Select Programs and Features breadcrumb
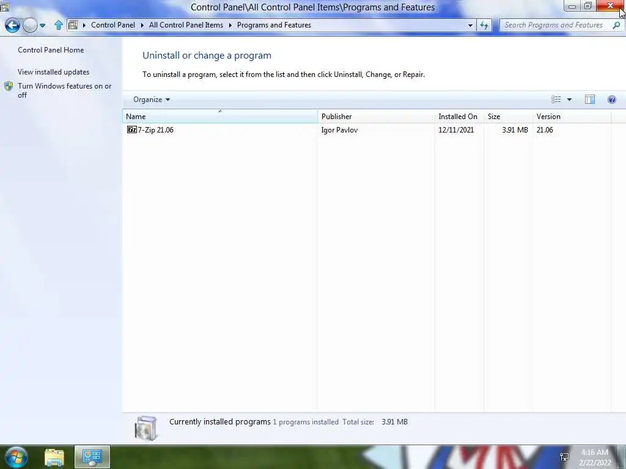Viewport: 626px width, 469px height. pyautogui.click(x=274, y=24)
